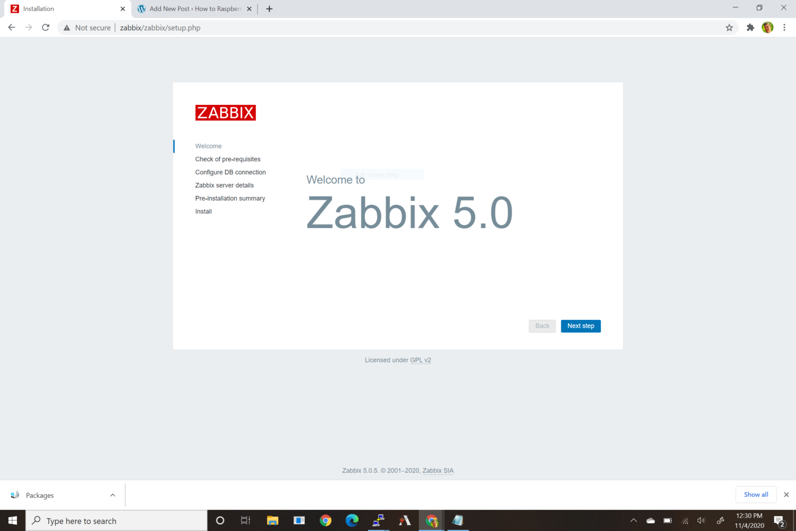Screen dimensions: 796x531
Task: Open the GPL v2 license link
Action: coord(420,360)
